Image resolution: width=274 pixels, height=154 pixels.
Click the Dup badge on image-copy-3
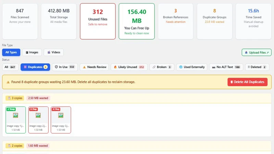(56, 109)
